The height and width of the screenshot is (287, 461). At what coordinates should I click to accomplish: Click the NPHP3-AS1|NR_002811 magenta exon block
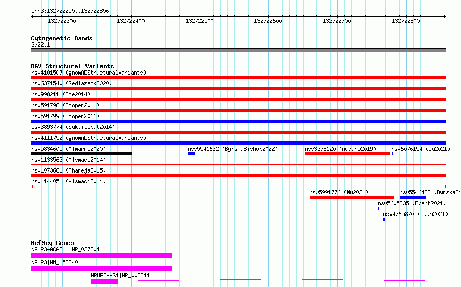tap(104, 281)
